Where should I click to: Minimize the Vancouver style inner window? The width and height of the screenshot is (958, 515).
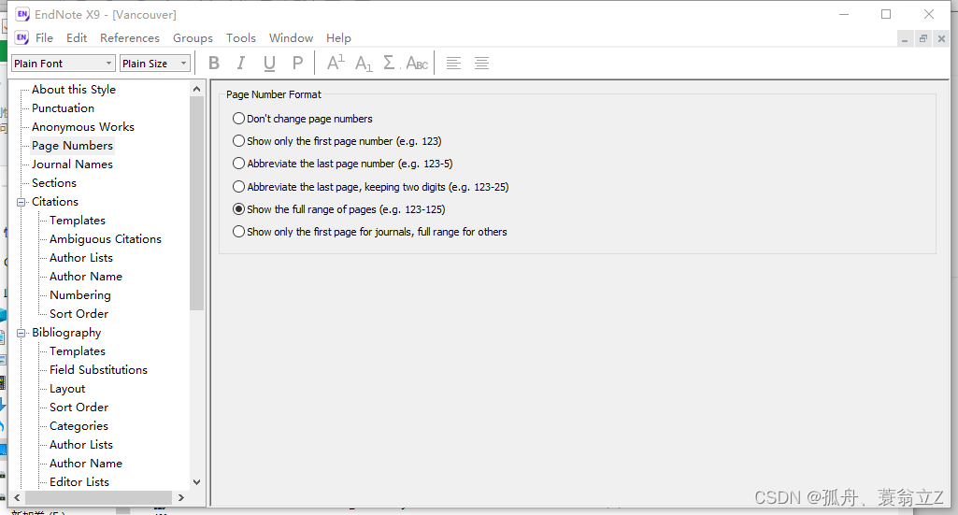pos(905,39)
